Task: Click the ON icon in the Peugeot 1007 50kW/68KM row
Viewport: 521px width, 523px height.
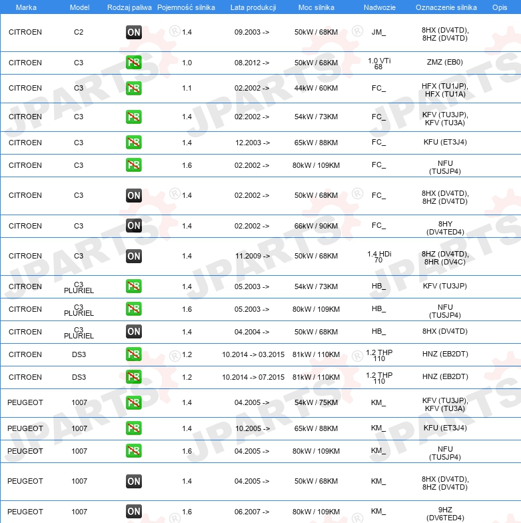Action: [134, 481]
